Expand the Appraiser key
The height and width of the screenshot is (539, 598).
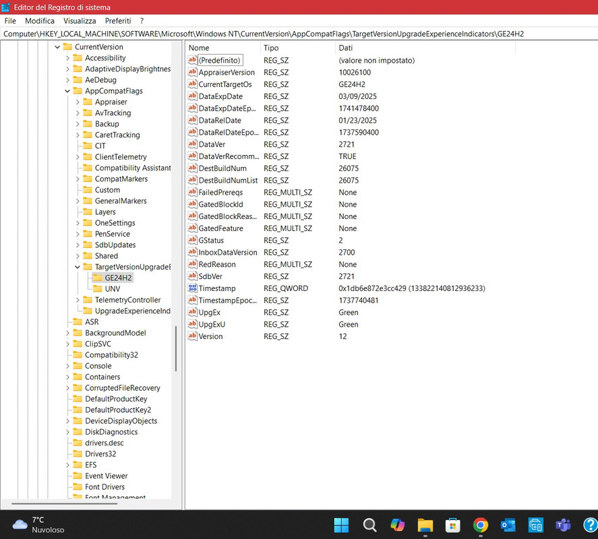78,102
